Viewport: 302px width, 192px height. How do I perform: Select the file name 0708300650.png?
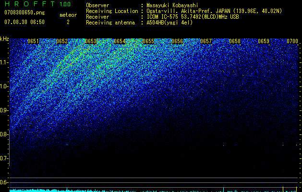coord(24,12)
